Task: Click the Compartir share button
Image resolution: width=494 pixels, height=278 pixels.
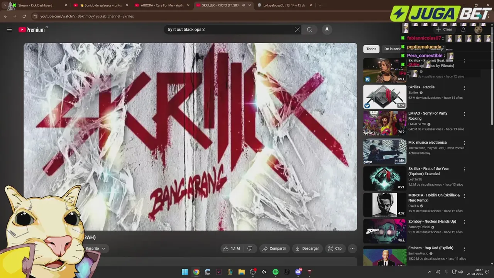Action: click(274, 249)
